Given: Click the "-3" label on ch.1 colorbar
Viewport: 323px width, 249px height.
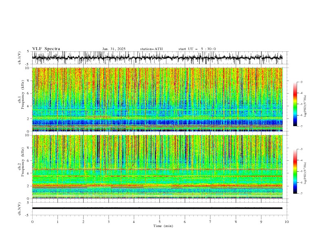Looking at the screenshot, I should tap(301, 82).
